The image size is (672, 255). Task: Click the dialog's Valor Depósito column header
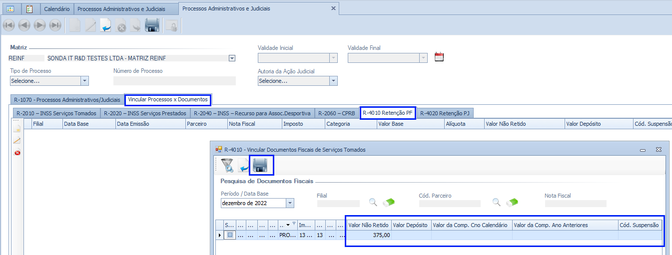pyautogui.click(x=411, y=225)
